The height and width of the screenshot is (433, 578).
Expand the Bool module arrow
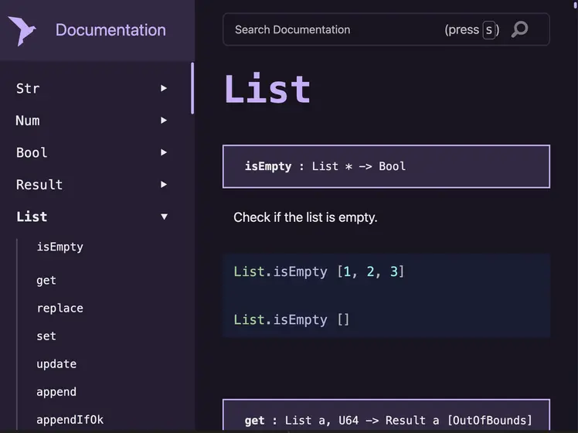click(x=164, y=152)
